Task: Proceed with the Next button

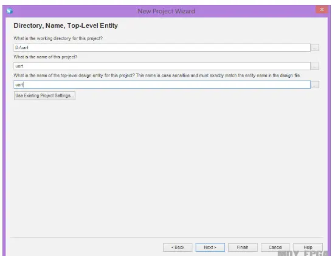Action: pyautogui.click(x=210, y=247)
